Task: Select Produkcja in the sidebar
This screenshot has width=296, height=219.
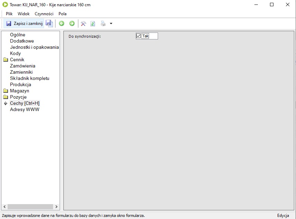Action: pyautogui.click(x=20, y=84)
